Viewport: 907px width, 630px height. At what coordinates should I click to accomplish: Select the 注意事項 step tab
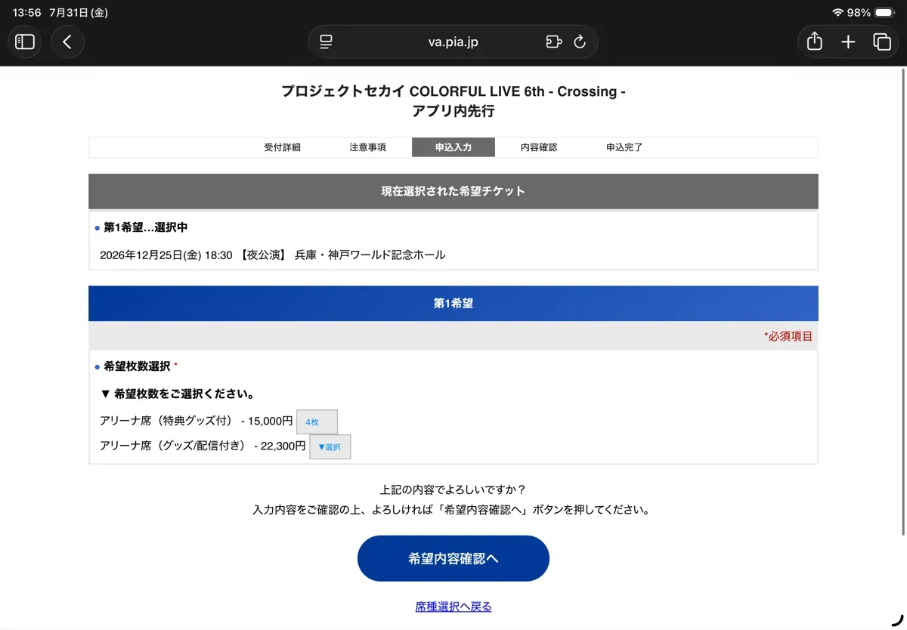[367, 147]
